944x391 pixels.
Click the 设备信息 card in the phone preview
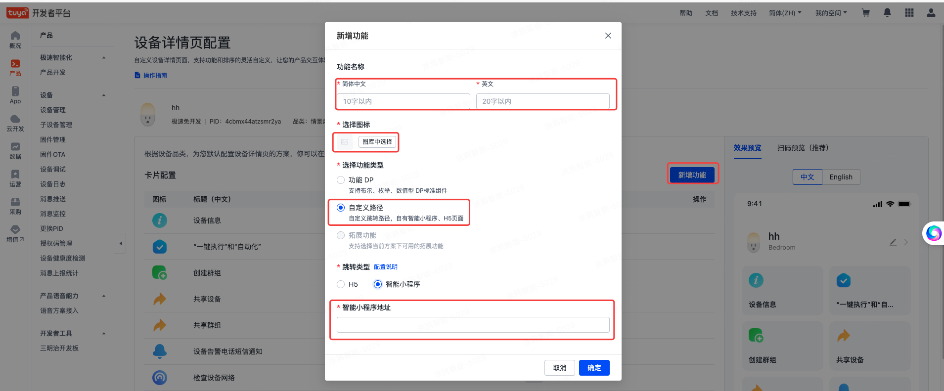[x=782, y=291]
